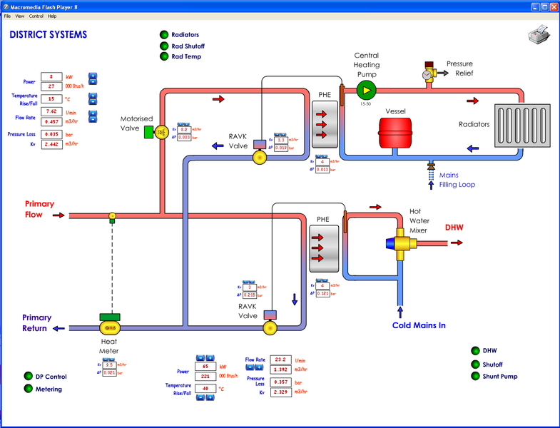Click the Heat Meter Kv value 9.5
The height and width of the screenshot is (428, 560).
(x=110, y=365)
